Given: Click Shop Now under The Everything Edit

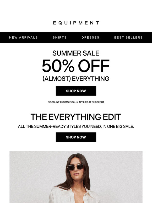Looking at the screenshot, I should (x=76, y=137).
